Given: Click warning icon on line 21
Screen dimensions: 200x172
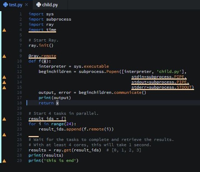Looking at the screenshot, I should pyautogui.click(x=4, y=119).
